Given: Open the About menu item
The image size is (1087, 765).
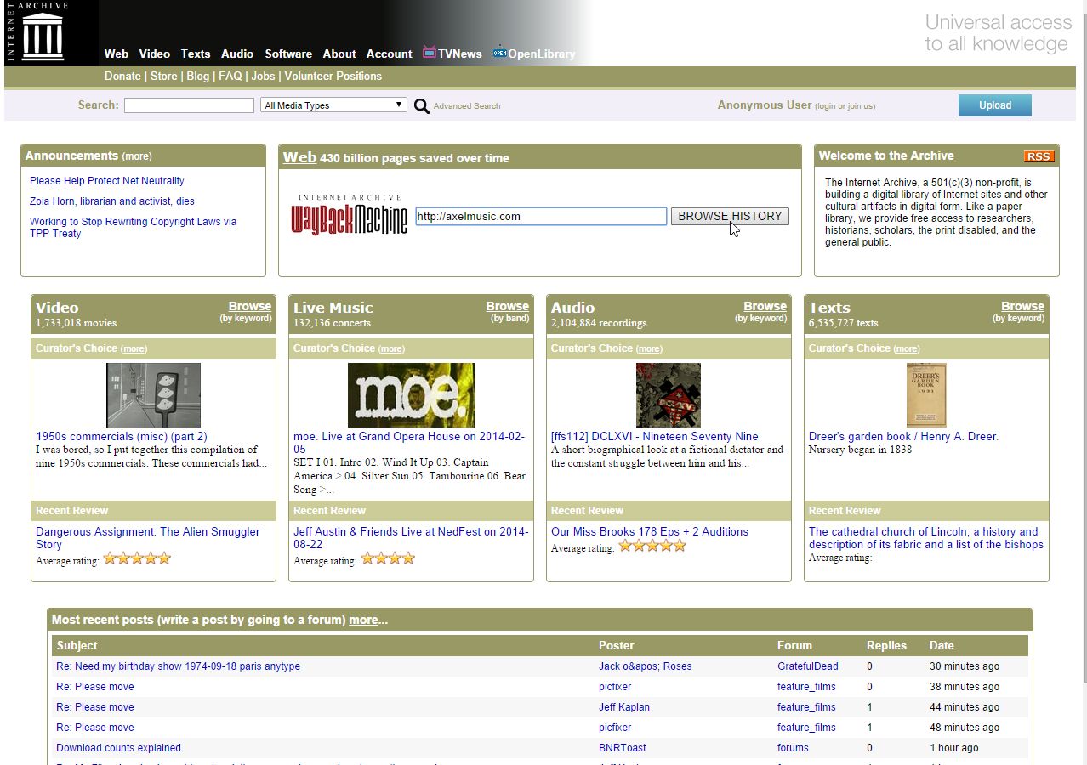Looking at the screenshot, I should 339,54.
